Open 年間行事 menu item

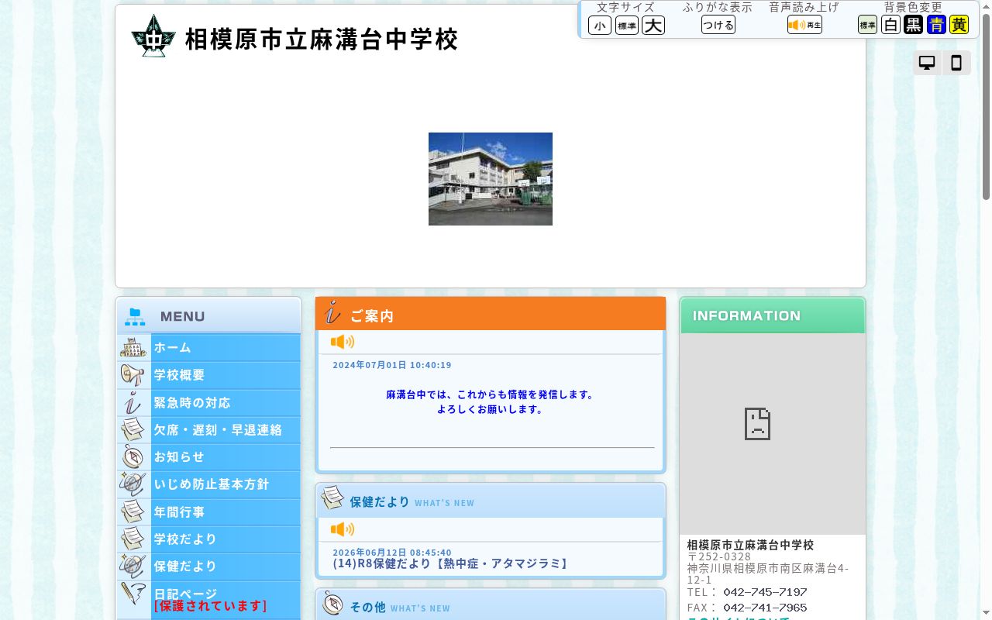(x=209, y=511)
